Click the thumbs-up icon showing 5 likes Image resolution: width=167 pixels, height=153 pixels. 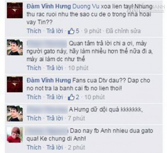click(x=71, y=31)
